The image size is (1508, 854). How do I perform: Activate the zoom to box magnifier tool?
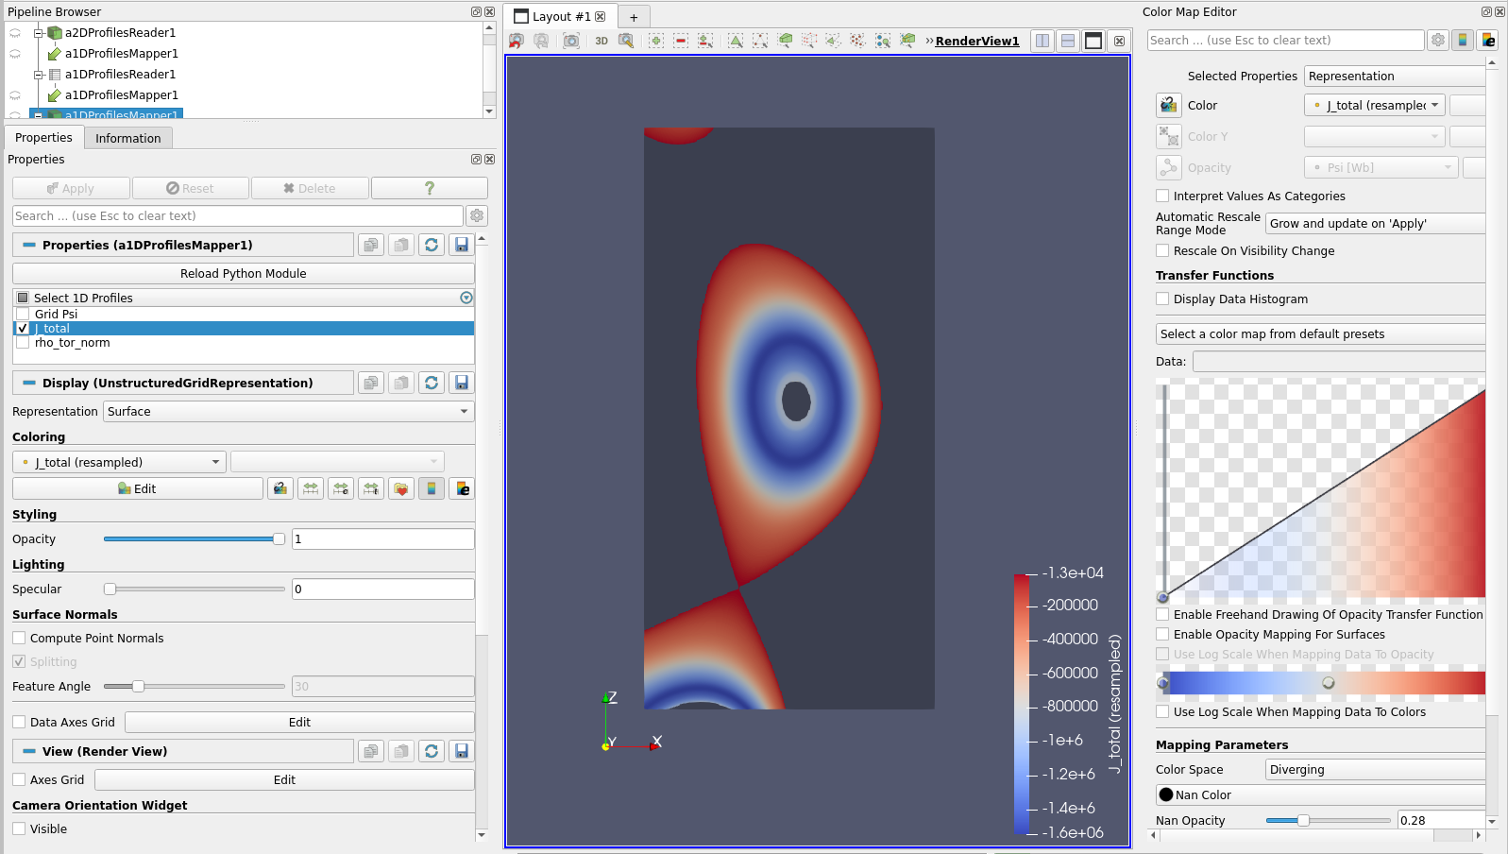pyautogui.click(x=626, y=41)
